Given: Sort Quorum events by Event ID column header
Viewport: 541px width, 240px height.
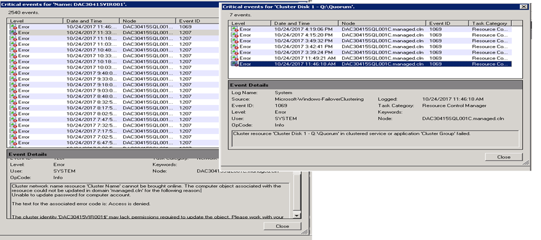Looking at the screenshot, I should click(x=447, y=24).
